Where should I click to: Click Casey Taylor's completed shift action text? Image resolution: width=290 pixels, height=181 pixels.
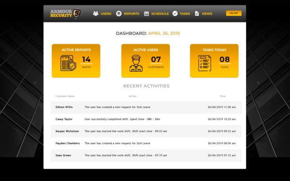pos(122,119)
